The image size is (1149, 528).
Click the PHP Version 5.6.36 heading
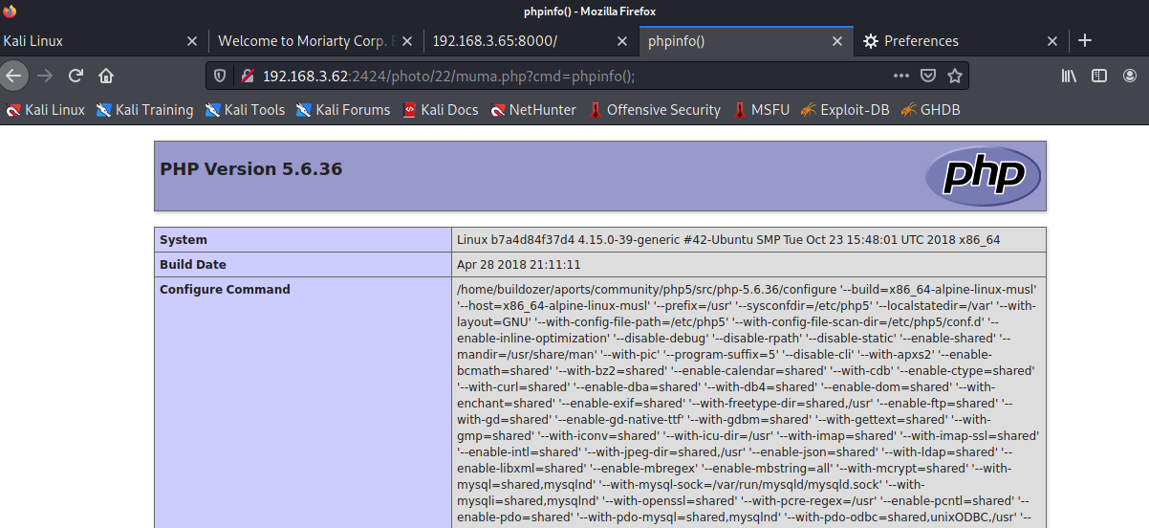click(x=251, y=169)
